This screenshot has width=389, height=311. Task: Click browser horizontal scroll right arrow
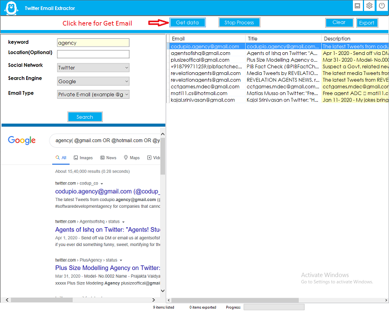[x=153, y=300]
